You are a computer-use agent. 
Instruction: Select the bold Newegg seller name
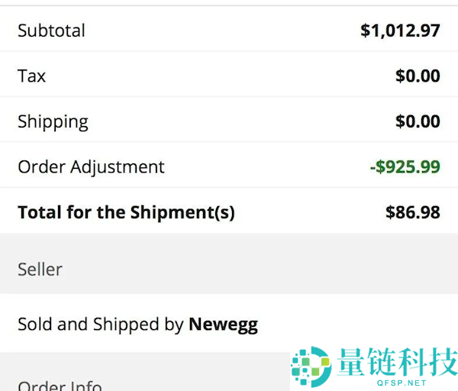223,325
